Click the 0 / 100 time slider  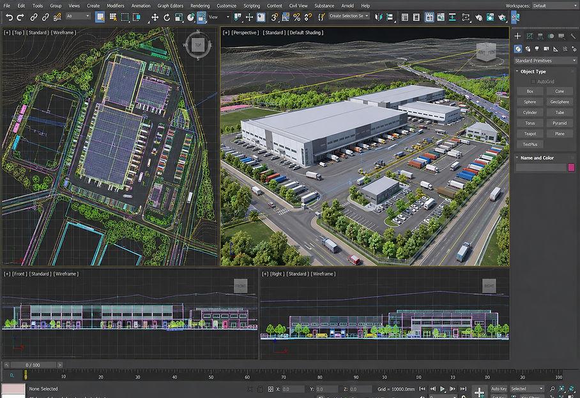[33, 365]
